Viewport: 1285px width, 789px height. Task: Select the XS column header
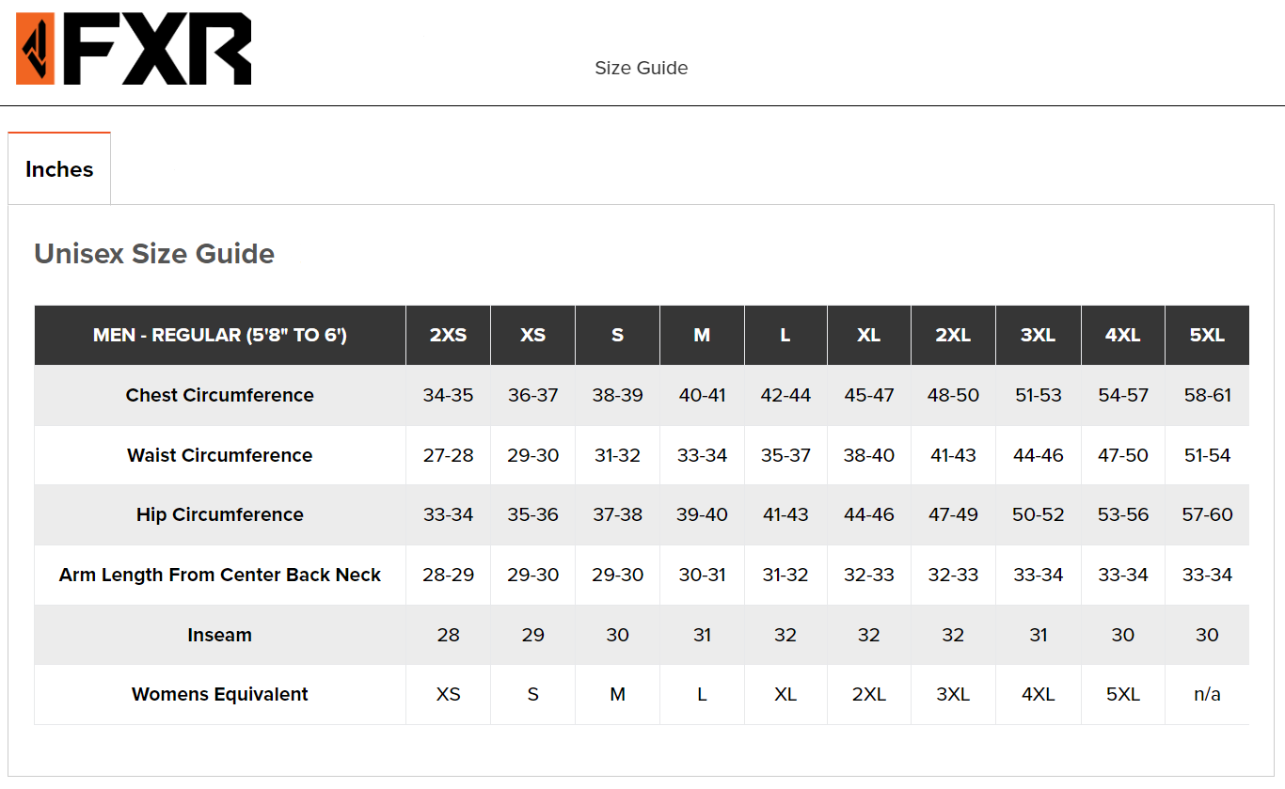(x=532, y=335)
